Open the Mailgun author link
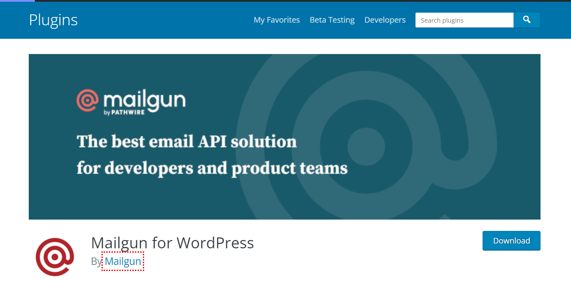This screenshot has width=571, height=281. tap(123, 261)
